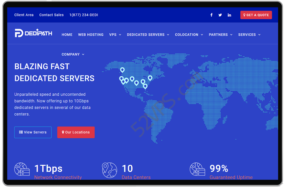The width and height of the screenshot is (285, 187).
Task: Expand the Colocation dropdown chevron
Action: (x=202, y=35)
